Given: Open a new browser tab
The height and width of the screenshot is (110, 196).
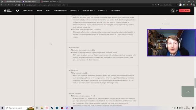Looking at the screenshot, I should point(60,2).
